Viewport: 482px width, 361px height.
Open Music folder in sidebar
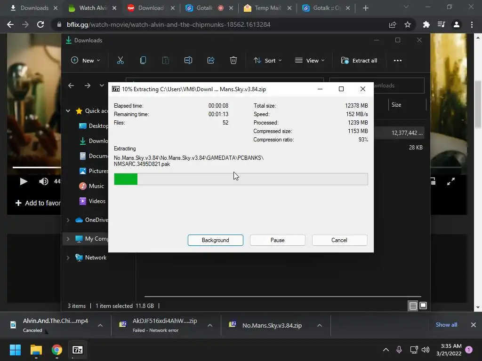[x=92, y=186]
